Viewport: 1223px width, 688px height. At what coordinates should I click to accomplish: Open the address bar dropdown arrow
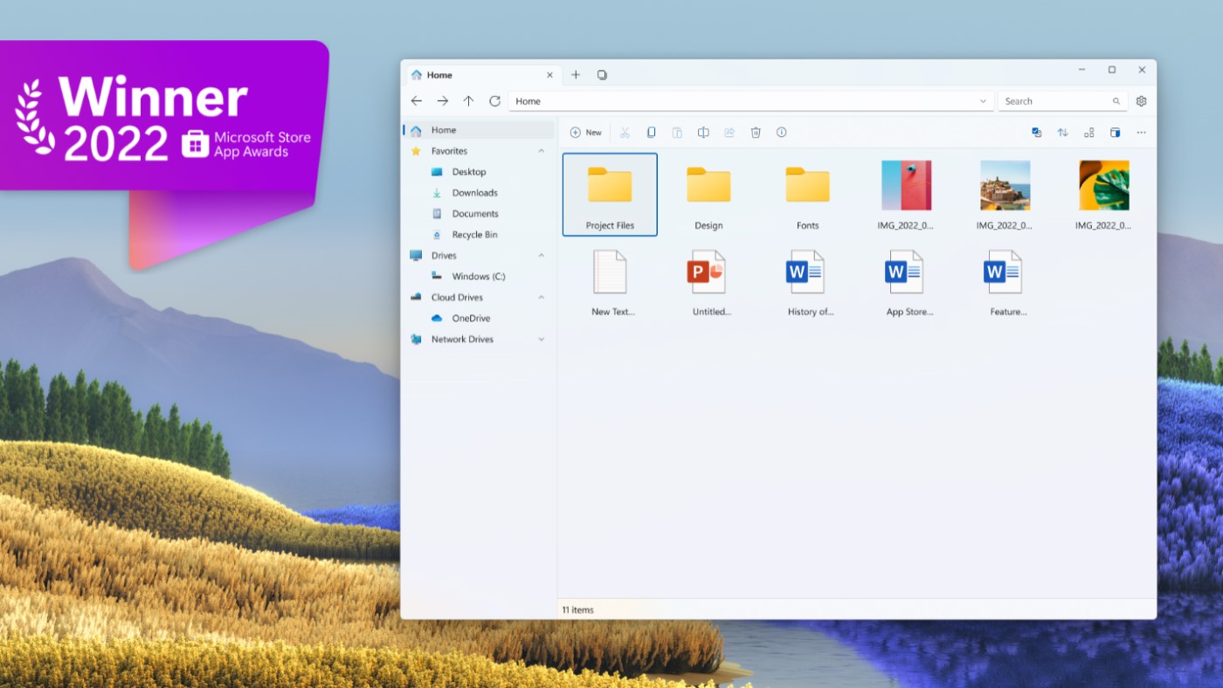(x=984, y=100)
